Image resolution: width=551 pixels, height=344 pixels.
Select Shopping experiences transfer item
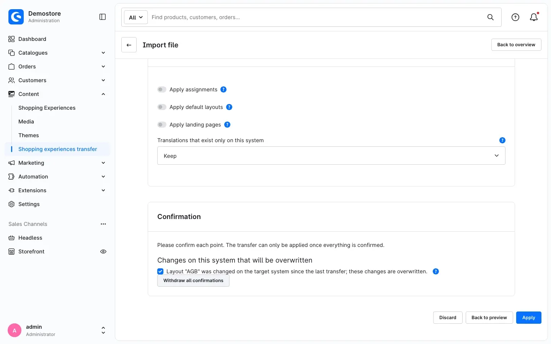(58, 149)
